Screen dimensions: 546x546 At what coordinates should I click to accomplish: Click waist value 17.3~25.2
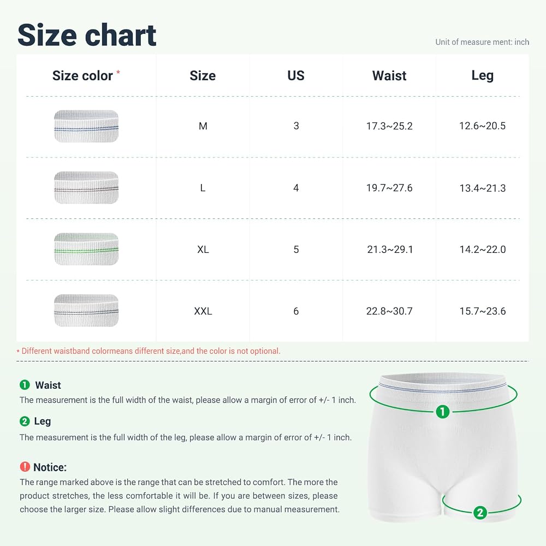point(389,126)
